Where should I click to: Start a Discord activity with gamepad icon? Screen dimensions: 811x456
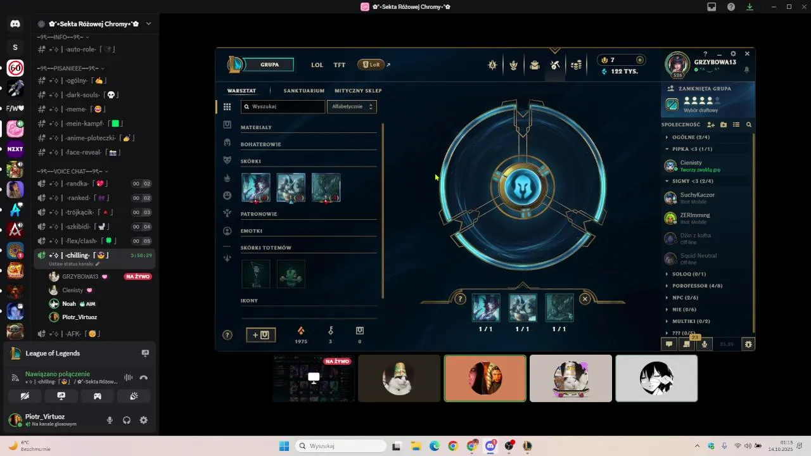click(x=98, y=396)
